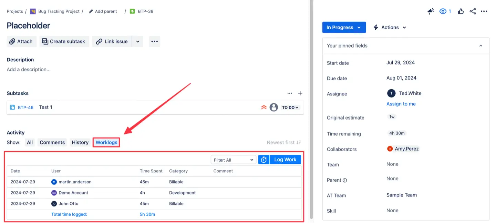Click the Link issue chain icon

point(100,41)
